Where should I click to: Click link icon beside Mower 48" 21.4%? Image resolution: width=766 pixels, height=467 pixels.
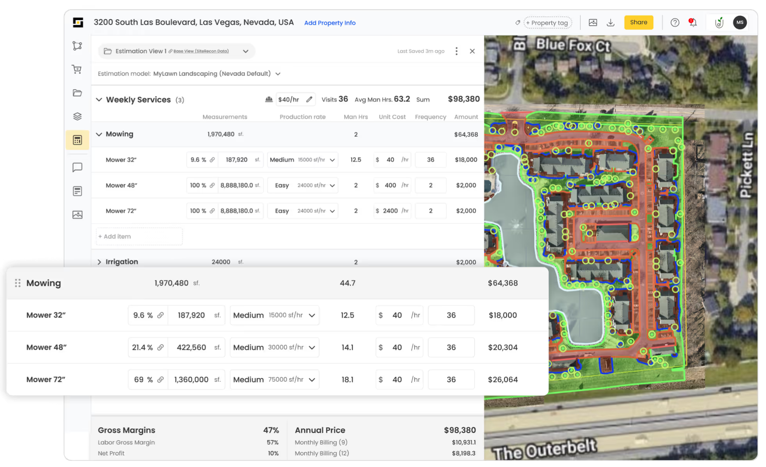[x=160, y=348]
